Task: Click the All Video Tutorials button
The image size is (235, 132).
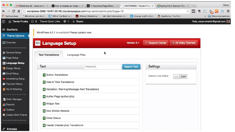Action: coord(184,43)
